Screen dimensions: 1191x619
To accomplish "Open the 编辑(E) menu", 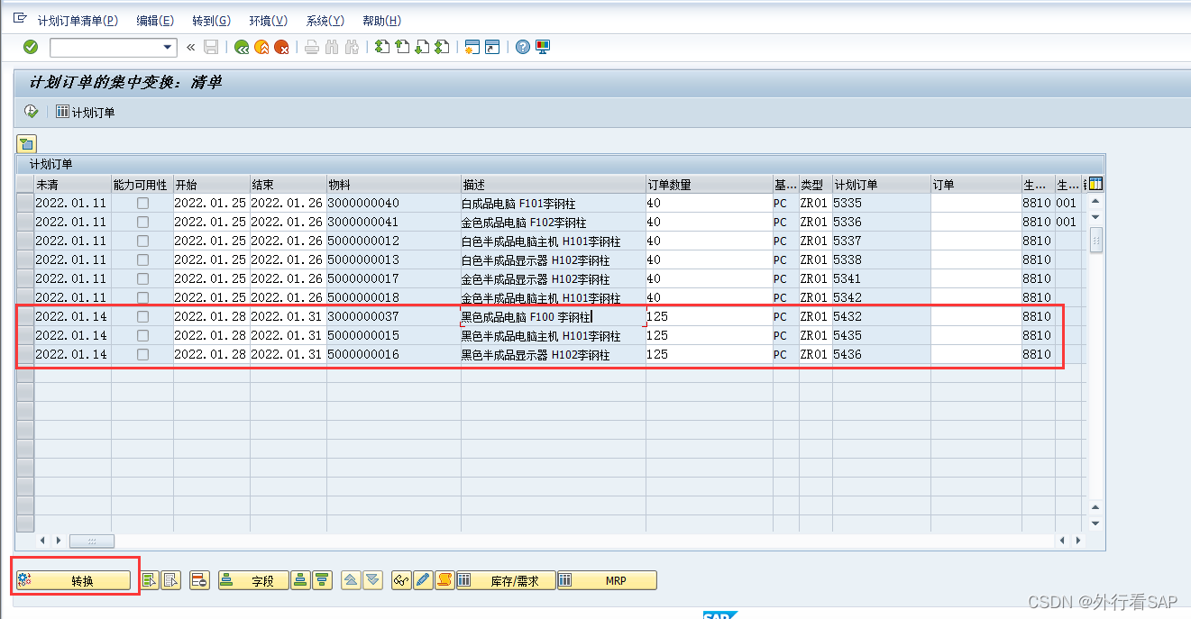I will point(155,21).
